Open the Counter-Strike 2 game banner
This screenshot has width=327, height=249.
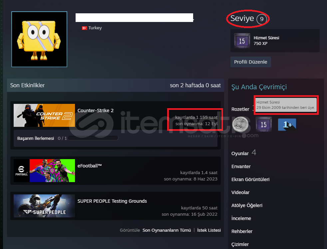tap(44, 115)
